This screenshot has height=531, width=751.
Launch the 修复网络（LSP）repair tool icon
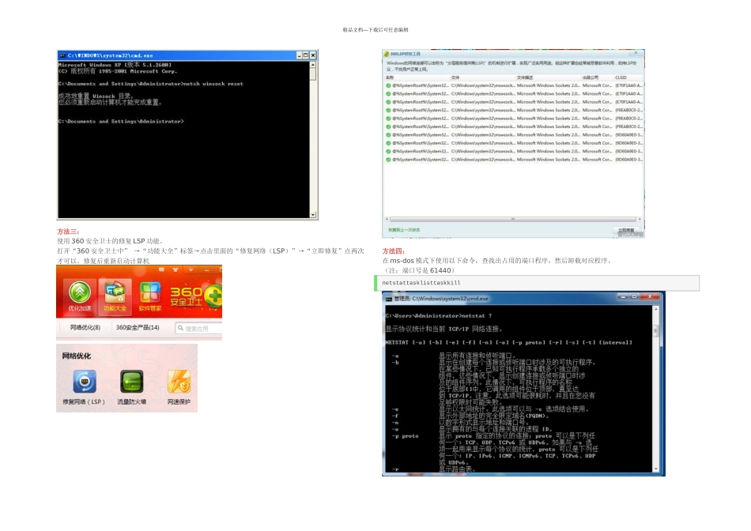(85, 382)
